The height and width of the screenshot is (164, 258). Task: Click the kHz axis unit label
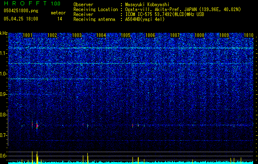pos(4,33)
